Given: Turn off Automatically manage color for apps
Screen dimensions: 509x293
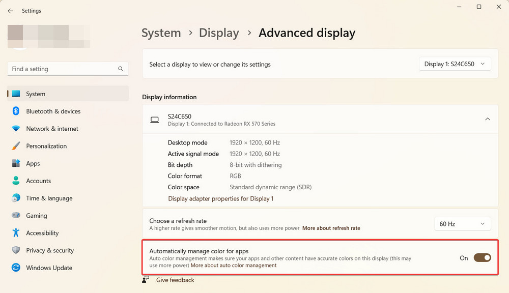Looking at the screenshot, I should point(482,258).
